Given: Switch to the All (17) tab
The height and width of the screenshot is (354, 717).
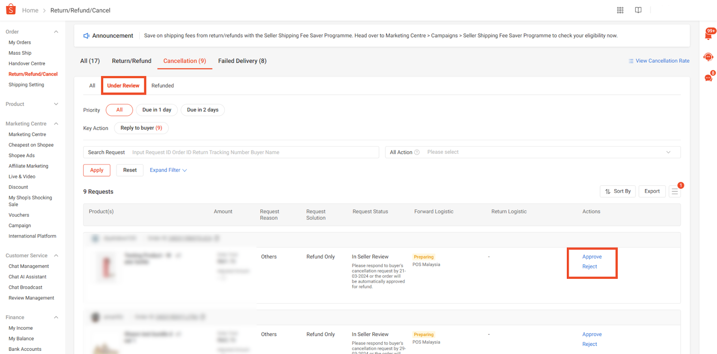Looking at the screenshot, I should pyautogui.click(x=90, y=61).
